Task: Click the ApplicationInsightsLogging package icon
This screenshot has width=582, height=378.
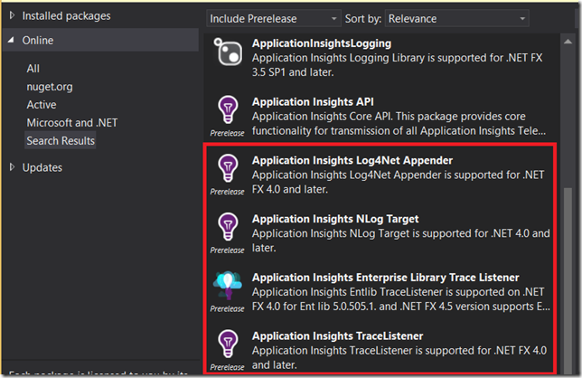Action: pyautogui.click(x=228, y=52)
